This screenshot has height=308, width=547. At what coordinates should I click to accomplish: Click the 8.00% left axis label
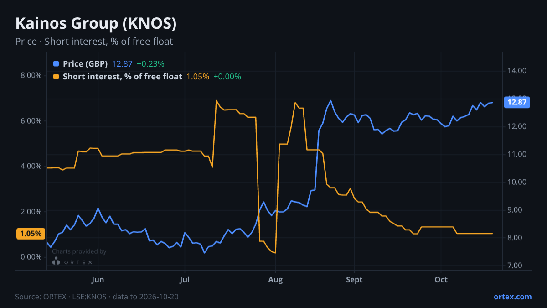pos(31,75)
